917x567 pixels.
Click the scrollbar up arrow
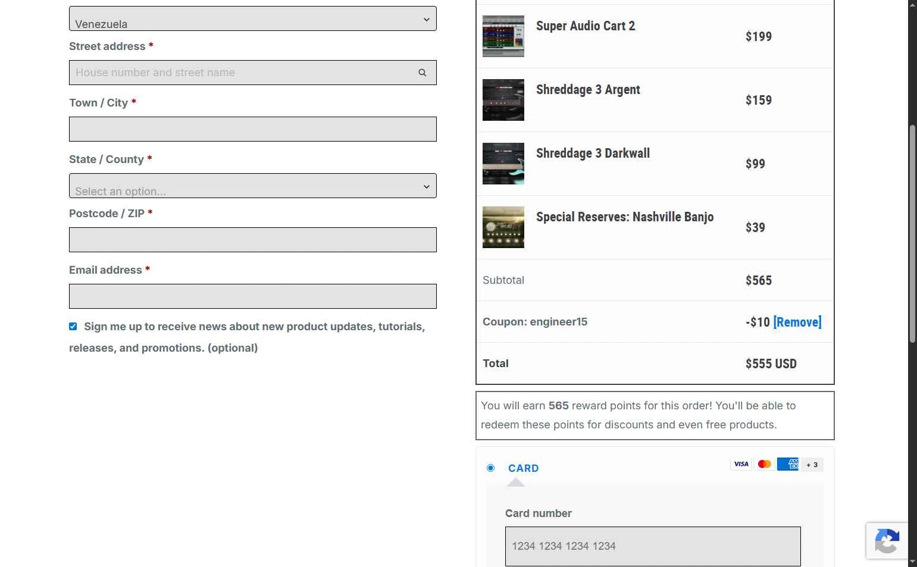[912, 5]
